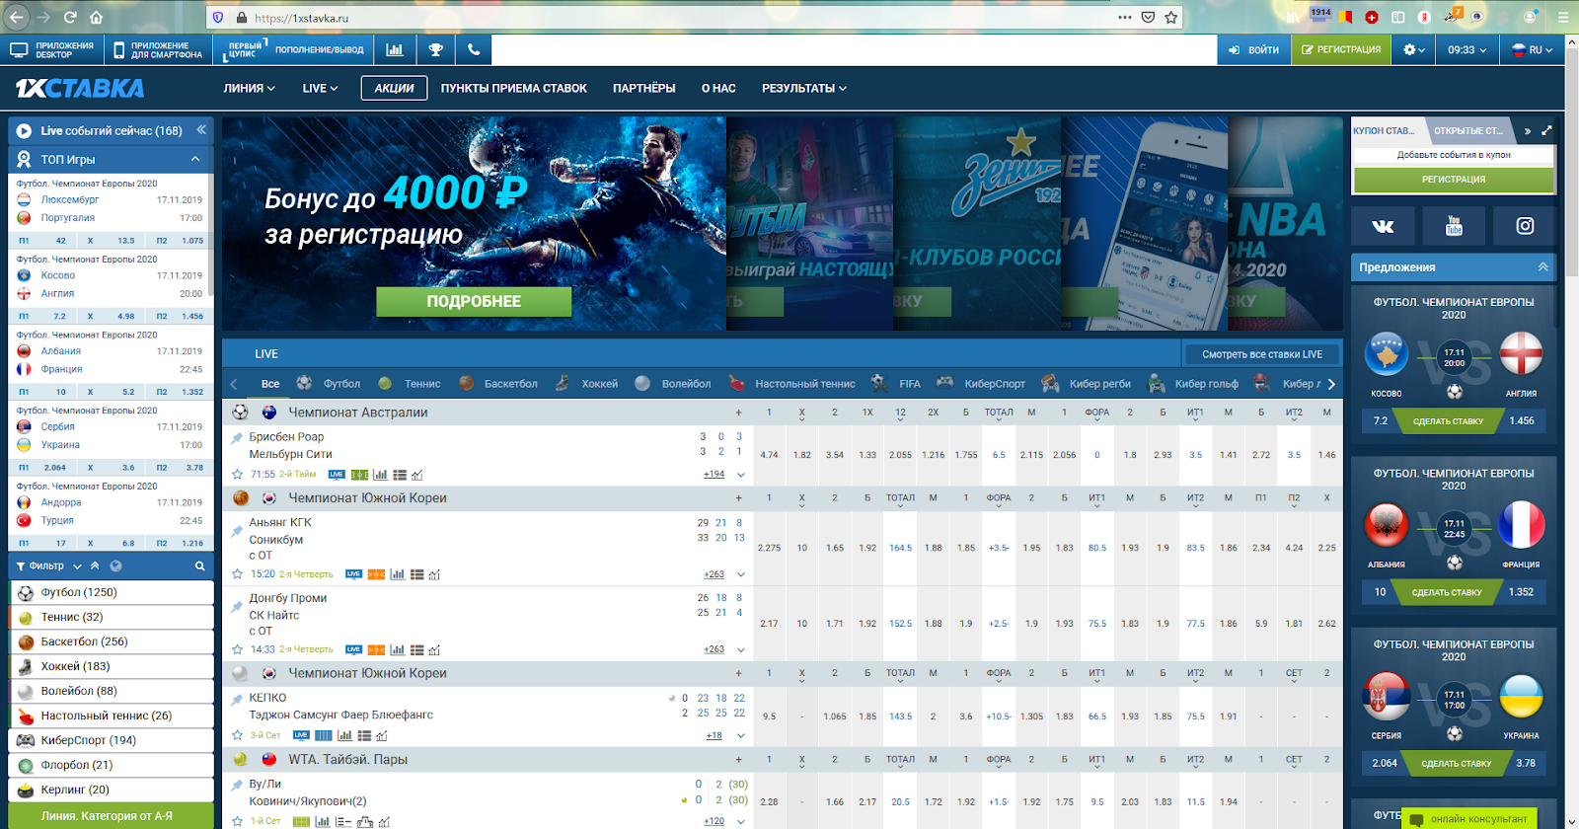Open the ЛИНИЯ dropdown menu
This screenshot has height=829, width=1579.
[x=249, y=88]
